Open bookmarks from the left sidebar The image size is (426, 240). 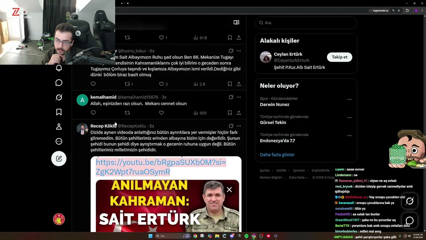pyautogui.click(x=59, y=112)
